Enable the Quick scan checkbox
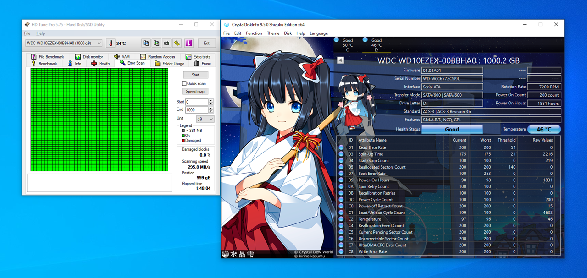The width and height of the screenshot is (587, 278). (184, 83)
